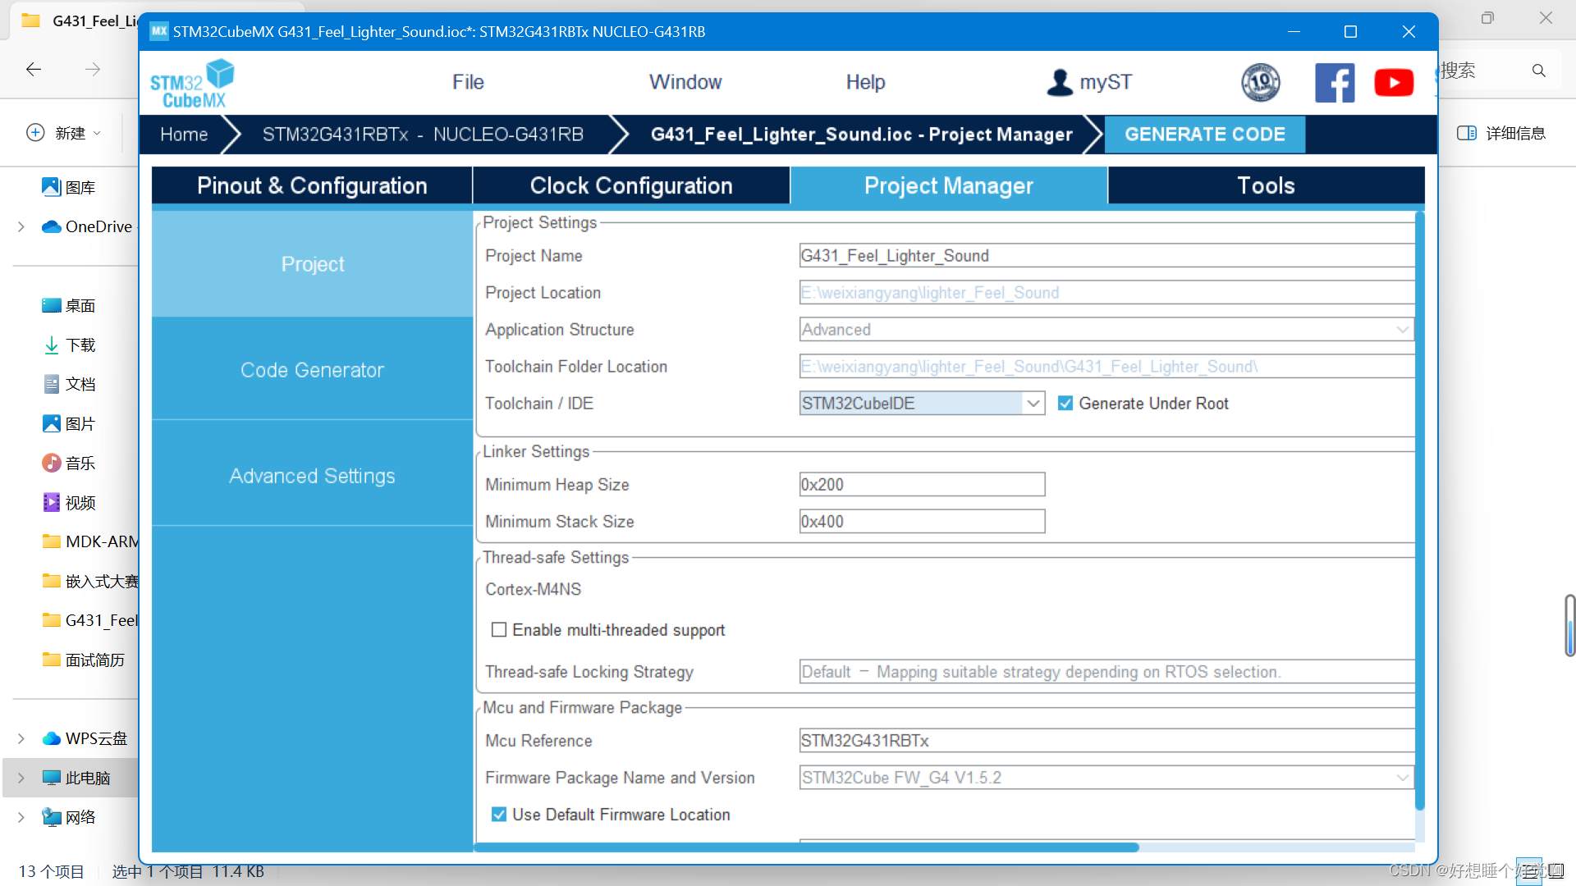Select the G431_Feel folder in Explorer sidebar

point(90,620)
